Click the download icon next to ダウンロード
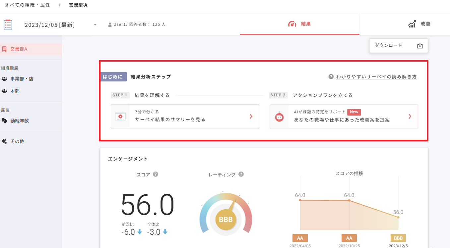Image resolution: width=450 pixels, height=248 pixels. [x=420, y=45]
